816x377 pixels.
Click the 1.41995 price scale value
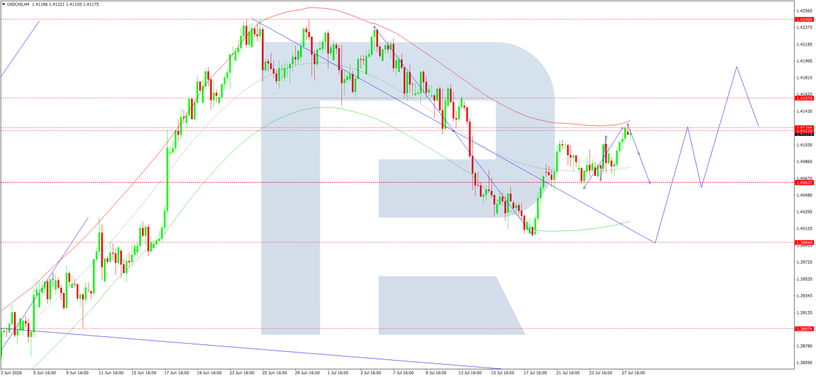[805, 61]
